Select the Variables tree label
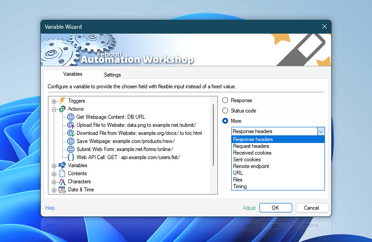This screenshot has height=242, width=372. click(x=78, y=165)
